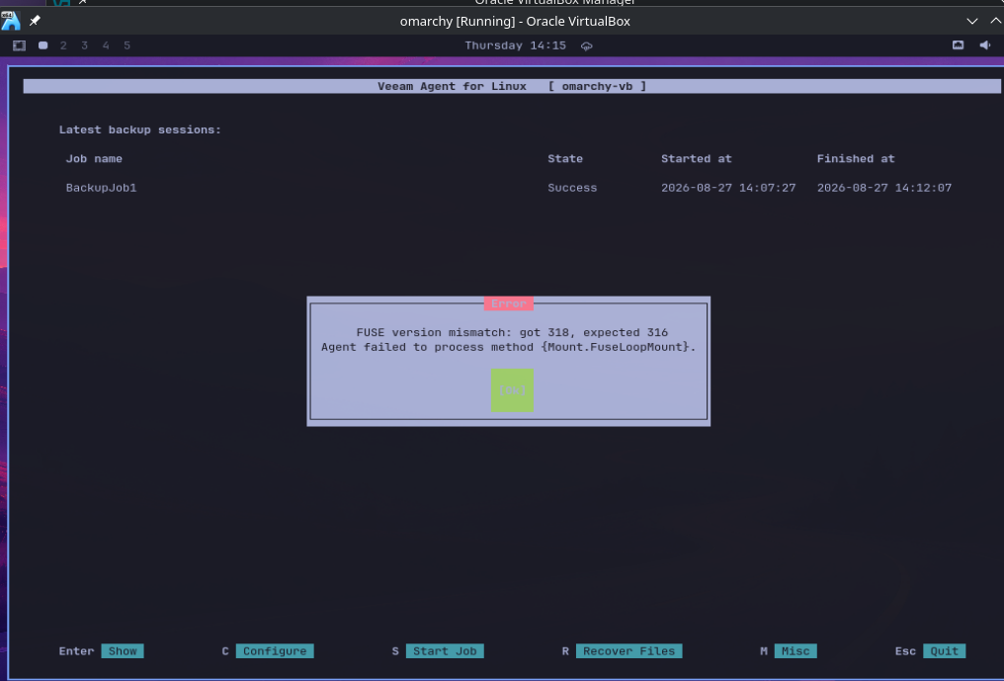Screen dimensions: 1004x681
Task: Click the Quit button
Action: pos(944,651)
